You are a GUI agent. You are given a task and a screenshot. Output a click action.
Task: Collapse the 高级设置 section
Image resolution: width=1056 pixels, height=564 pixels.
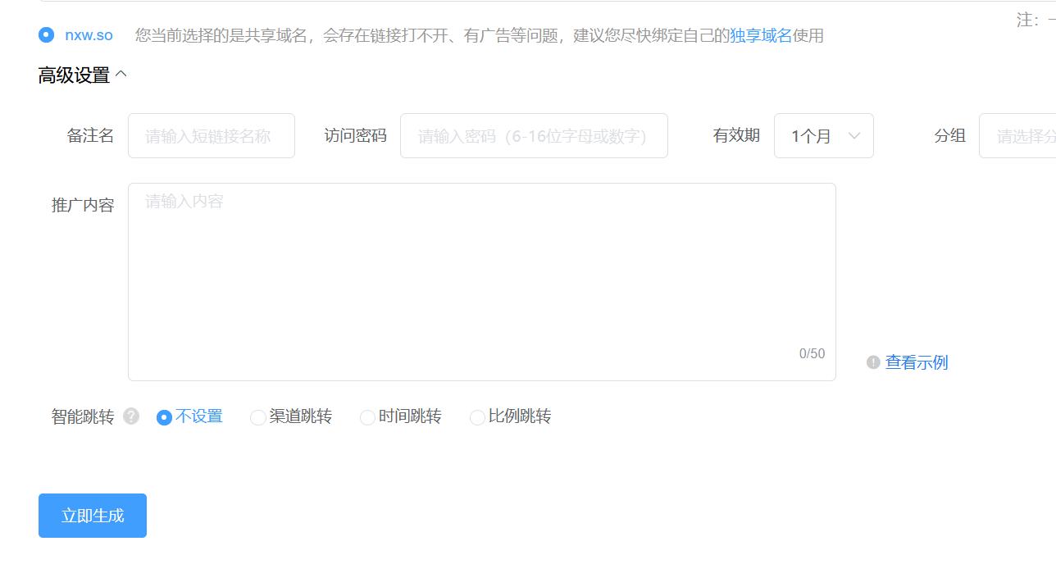click(x=124, y=72)
